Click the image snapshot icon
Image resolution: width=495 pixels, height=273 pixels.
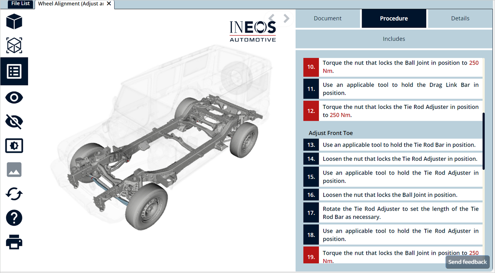pyautogui.click(x=14, y=170)
